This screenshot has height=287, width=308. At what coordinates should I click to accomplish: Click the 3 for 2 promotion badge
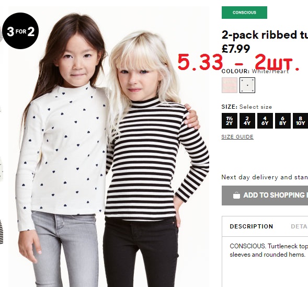(x=20, y=31)
